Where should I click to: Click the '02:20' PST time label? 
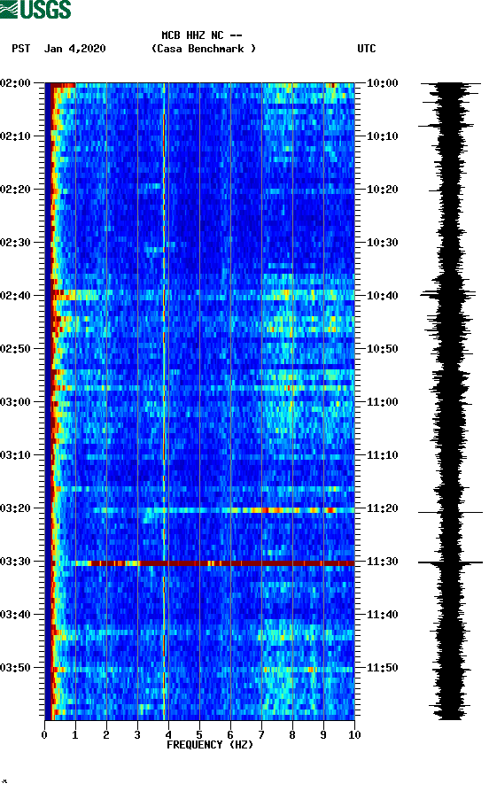(x=15, y=190)
